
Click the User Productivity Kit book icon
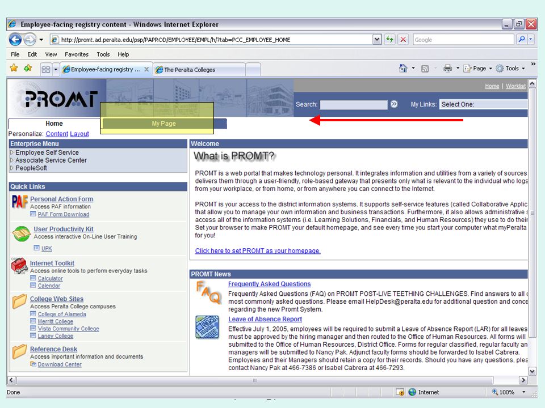21,233
